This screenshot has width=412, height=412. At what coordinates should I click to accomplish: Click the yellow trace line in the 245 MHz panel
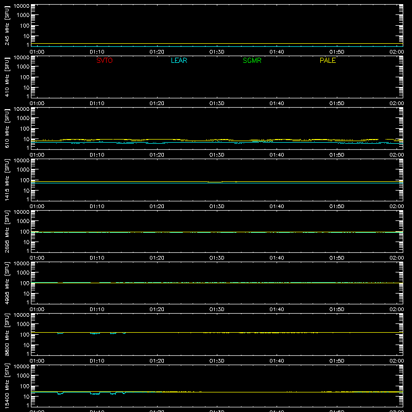click(x=217, y=44)
